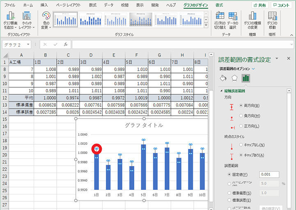Screen dimensions: 296x210
Task: Click Move Chart (グラフの移動) icon
Action: point(272,21)
